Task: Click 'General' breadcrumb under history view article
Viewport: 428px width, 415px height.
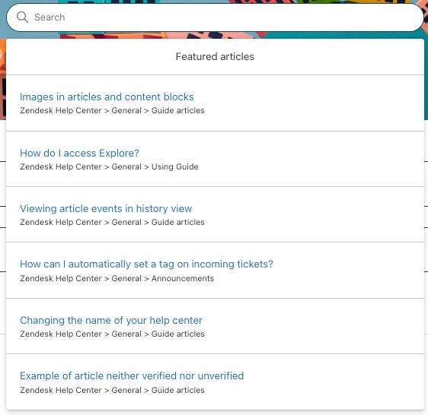Action: click(126, 223)
